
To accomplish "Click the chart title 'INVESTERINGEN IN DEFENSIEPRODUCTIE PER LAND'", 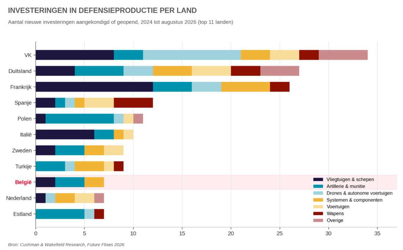I will pos(102,11).
